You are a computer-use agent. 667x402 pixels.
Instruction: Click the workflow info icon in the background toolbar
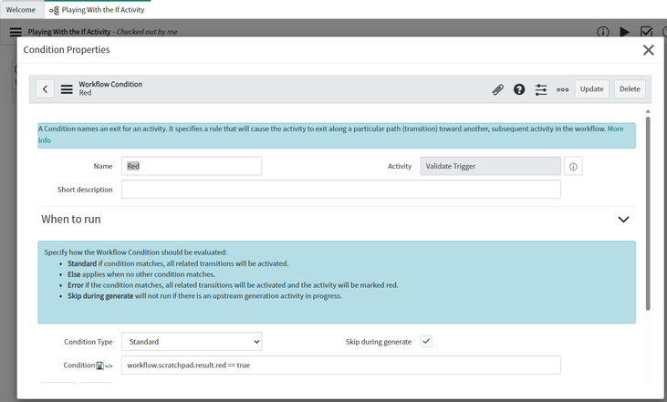tap(603, 32)
